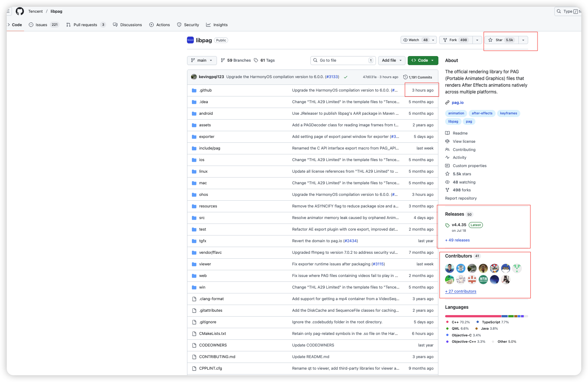The width and height of the screenshot is (588, 382).
Task: Click the top-right Type / search box
Action: pos(568,11)
